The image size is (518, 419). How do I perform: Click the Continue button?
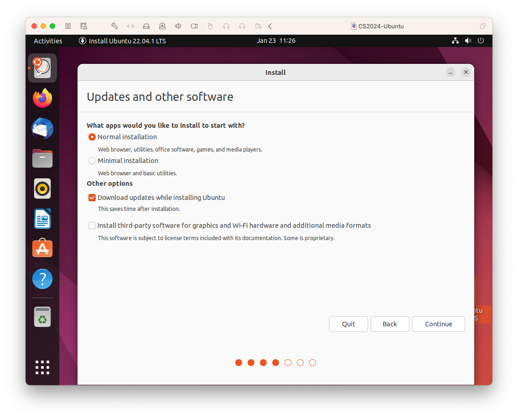pyautogui.click(x=438, y=324)
